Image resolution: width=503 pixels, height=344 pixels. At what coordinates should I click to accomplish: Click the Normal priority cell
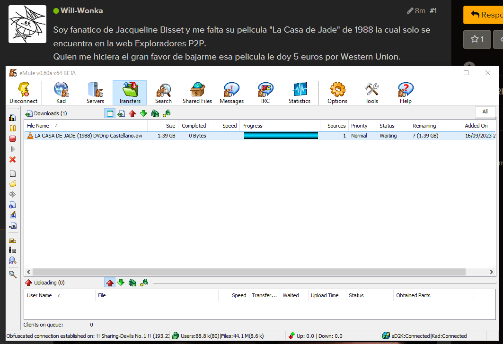(x=359, y=136)
